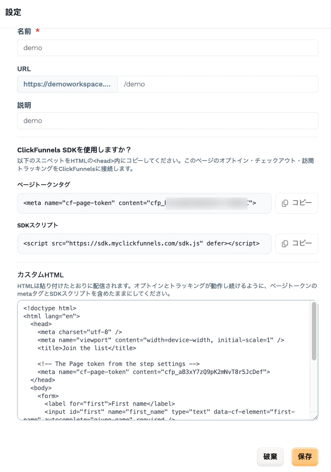
Task: Click the https://demoworkspace URL prefix
Action: pyautogui.click(x=67, y=84)
